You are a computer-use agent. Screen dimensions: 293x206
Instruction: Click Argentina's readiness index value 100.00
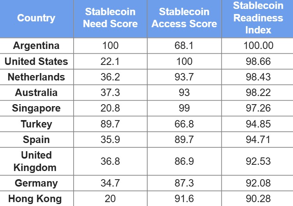pos(258,45)
